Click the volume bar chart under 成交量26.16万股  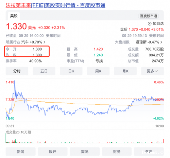(85, 138)
